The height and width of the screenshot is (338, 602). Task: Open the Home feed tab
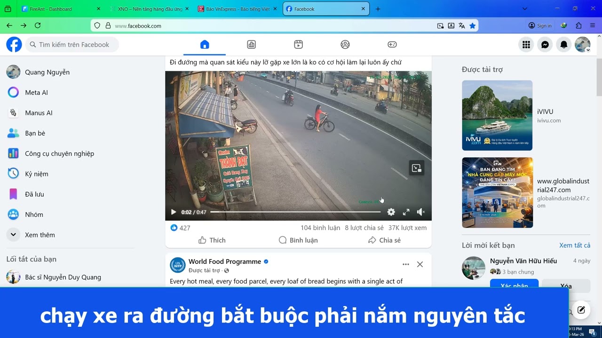(x=205, y=45)
